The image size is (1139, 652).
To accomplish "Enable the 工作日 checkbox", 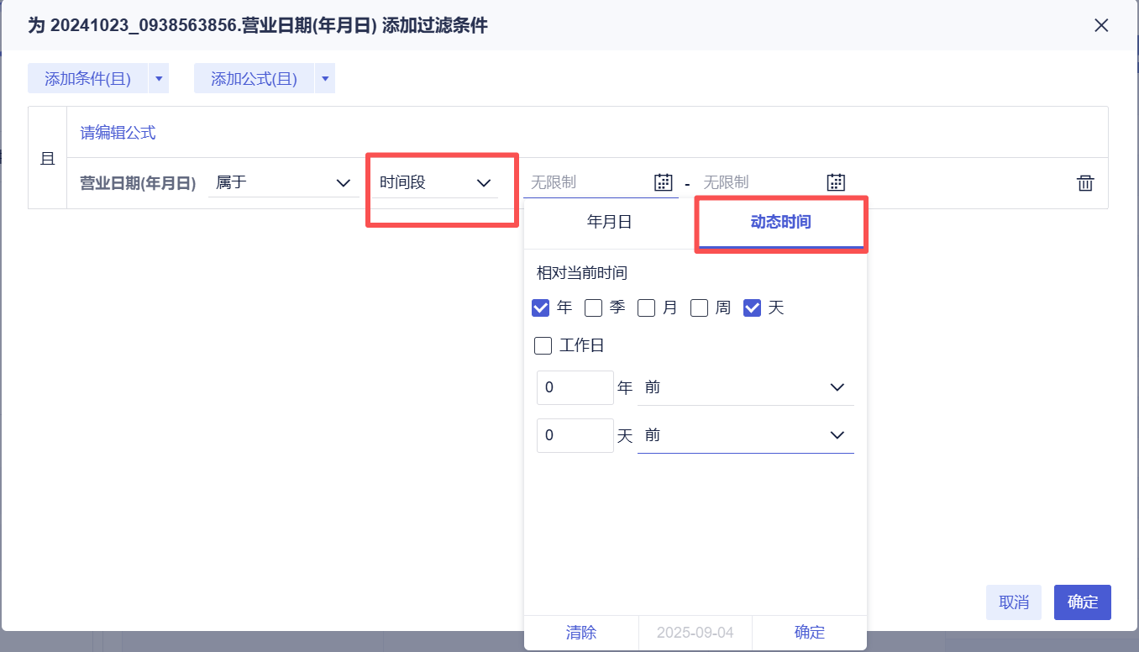I will pyautogui.click(x=543, y=345).
